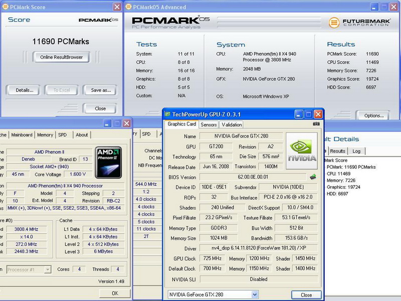401x301 pixels.
Task: Click the Futuremark Corporation logo
Action: pyautogui.click(x=359, y=23)
